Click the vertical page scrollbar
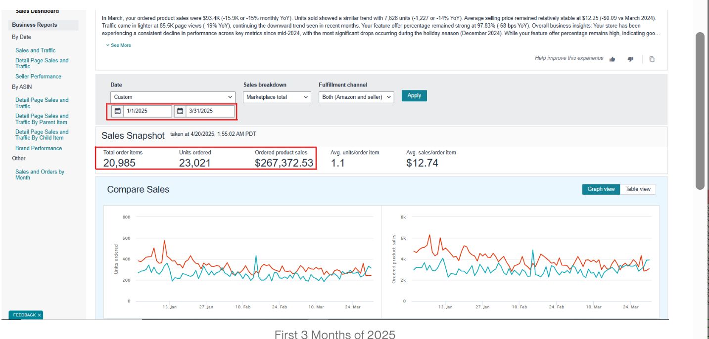Viewport: 709px width, 339px height. (700, 111)
